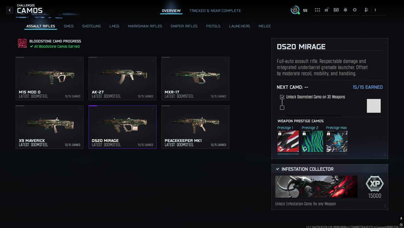Image resolution: width=404 pixels, height=228 pixels.
Task: Open the grid menu icon
Action: (x=317, y=10)
